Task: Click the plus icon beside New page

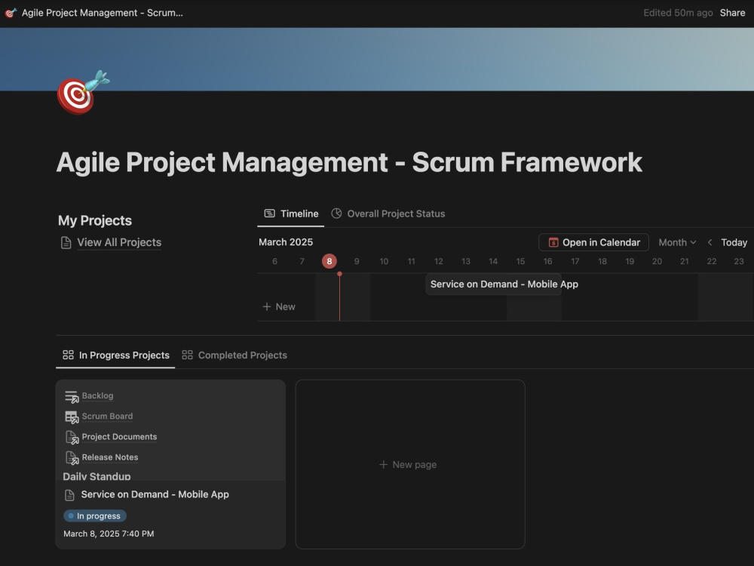Action: point(383,464)
